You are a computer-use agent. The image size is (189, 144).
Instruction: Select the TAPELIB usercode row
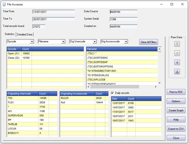tap(32, 124)
